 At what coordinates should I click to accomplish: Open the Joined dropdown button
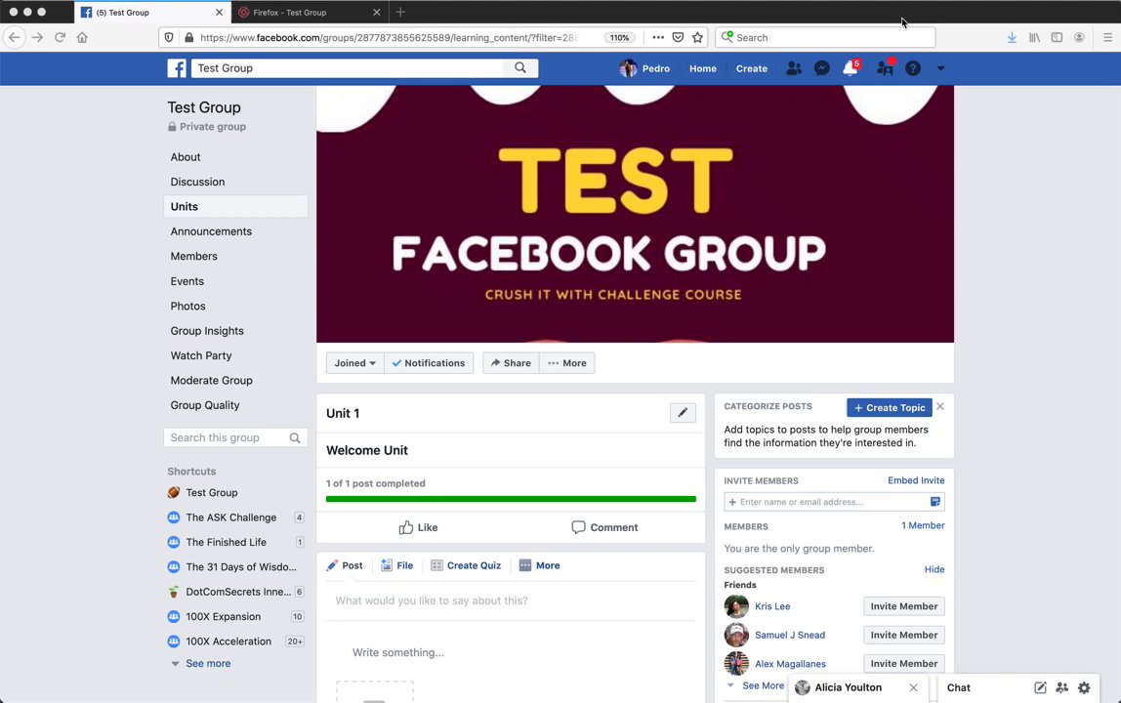354,362
